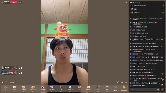Reload the stream with refresh icon
The height and width of the screenshot is (93, 166).
click(x=7, y=82)
